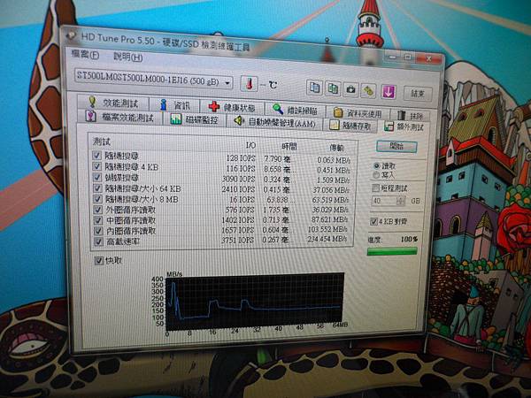
Task: Click the 結束 exit button
Action: tap(418, 93)
